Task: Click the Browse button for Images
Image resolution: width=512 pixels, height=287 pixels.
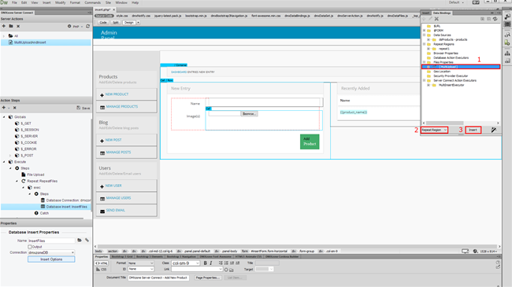Action: [x=249, y=114]
